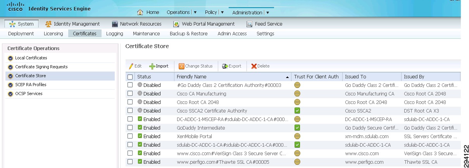Check the DC-ADDC-1-MSCEP-RA row
The image size is (469, 168).
click(130, 119)
